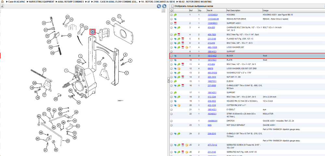Go to next figure with right arrow
Screen dimensions: 325x156
pyautogui.click(x=164, y=6)
